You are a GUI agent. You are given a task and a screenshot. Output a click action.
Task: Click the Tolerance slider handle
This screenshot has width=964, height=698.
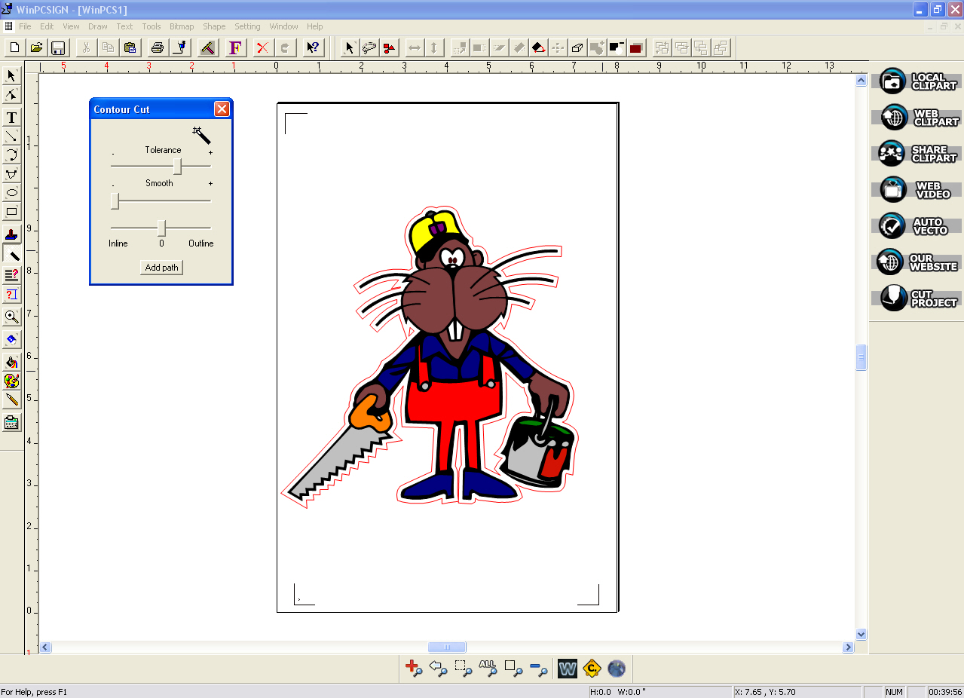(177, 166)
